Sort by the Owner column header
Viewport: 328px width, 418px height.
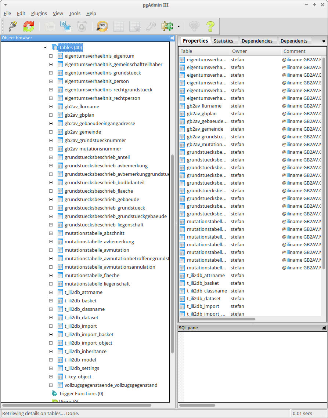pos(255,51)
